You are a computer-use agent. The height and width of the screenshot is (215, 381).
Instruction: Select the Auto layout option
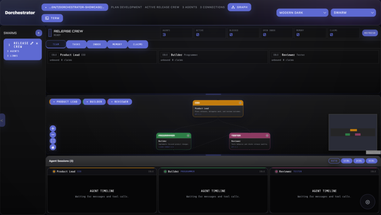pyautogui.click(x=334, y=161)
